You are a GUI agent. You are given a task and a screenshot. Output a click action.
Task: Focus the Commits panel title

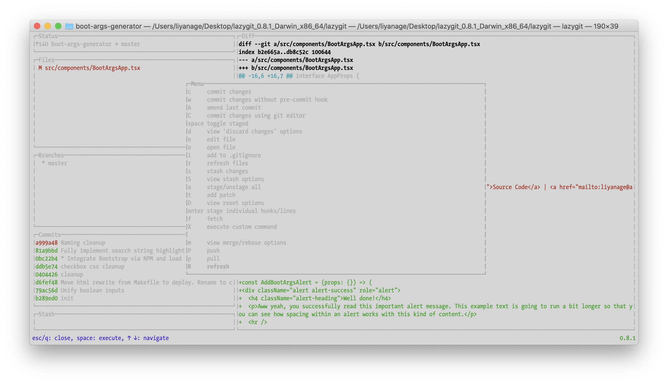tap(49, 235)
